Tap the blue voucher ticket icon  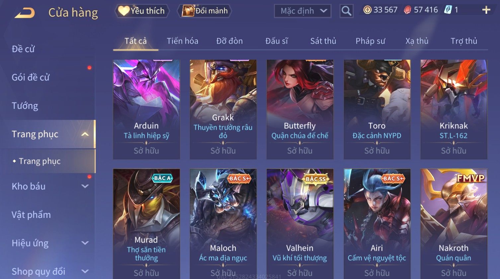[x=448, y=10]
